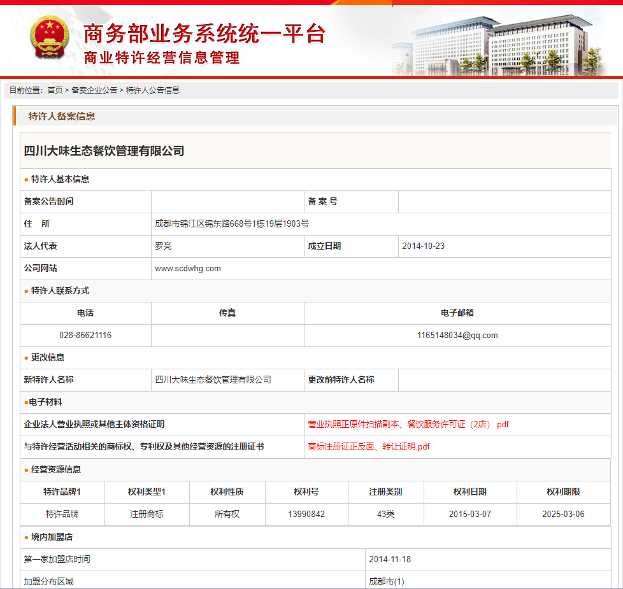
Task: Click the 特许人基本信息 section title
Action: pos(60,179)
